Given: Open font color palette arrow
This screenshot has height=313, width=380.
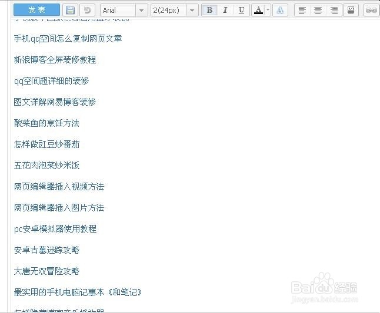Looking at the screenshot, I should point(268,10).
